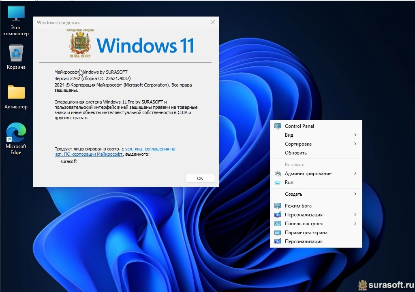Click the Windows 11 logo text

point(145,46)
